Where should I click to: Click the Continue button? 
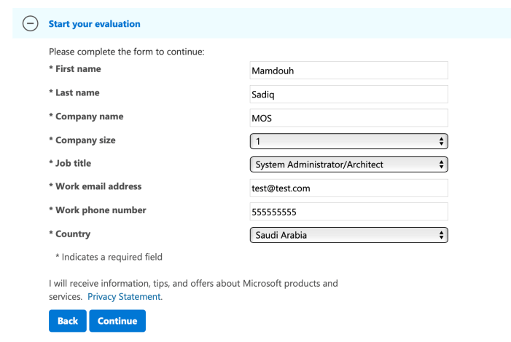tap(117, 321)
